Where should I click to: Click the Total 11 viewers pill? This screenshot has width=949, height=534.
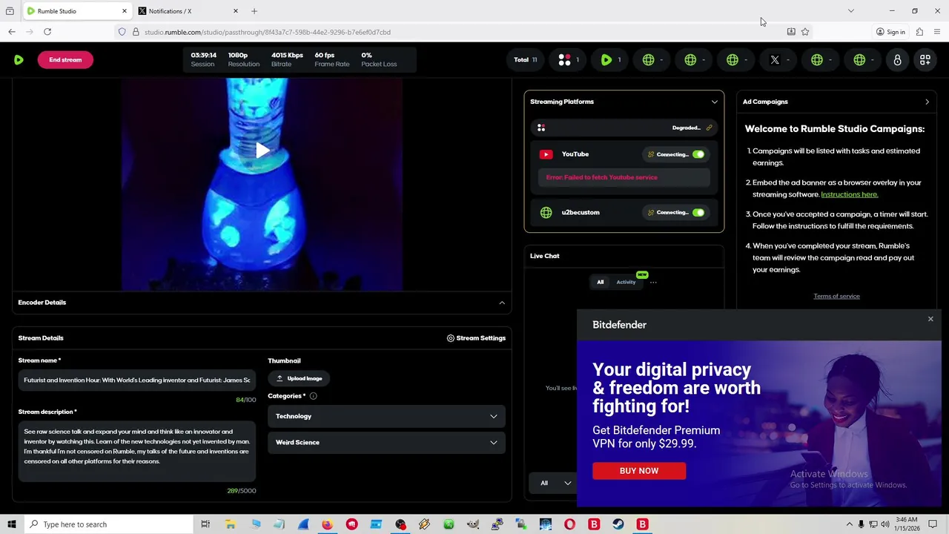point(526,60)
